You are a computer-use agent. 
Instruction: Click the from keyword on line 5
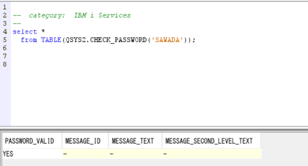pos(29,40)
